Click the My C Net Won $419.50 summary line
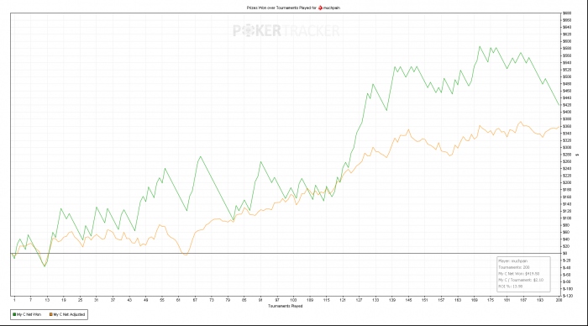Image resolution: width=588 pixels, height=326 pixels. pos(518,273)
